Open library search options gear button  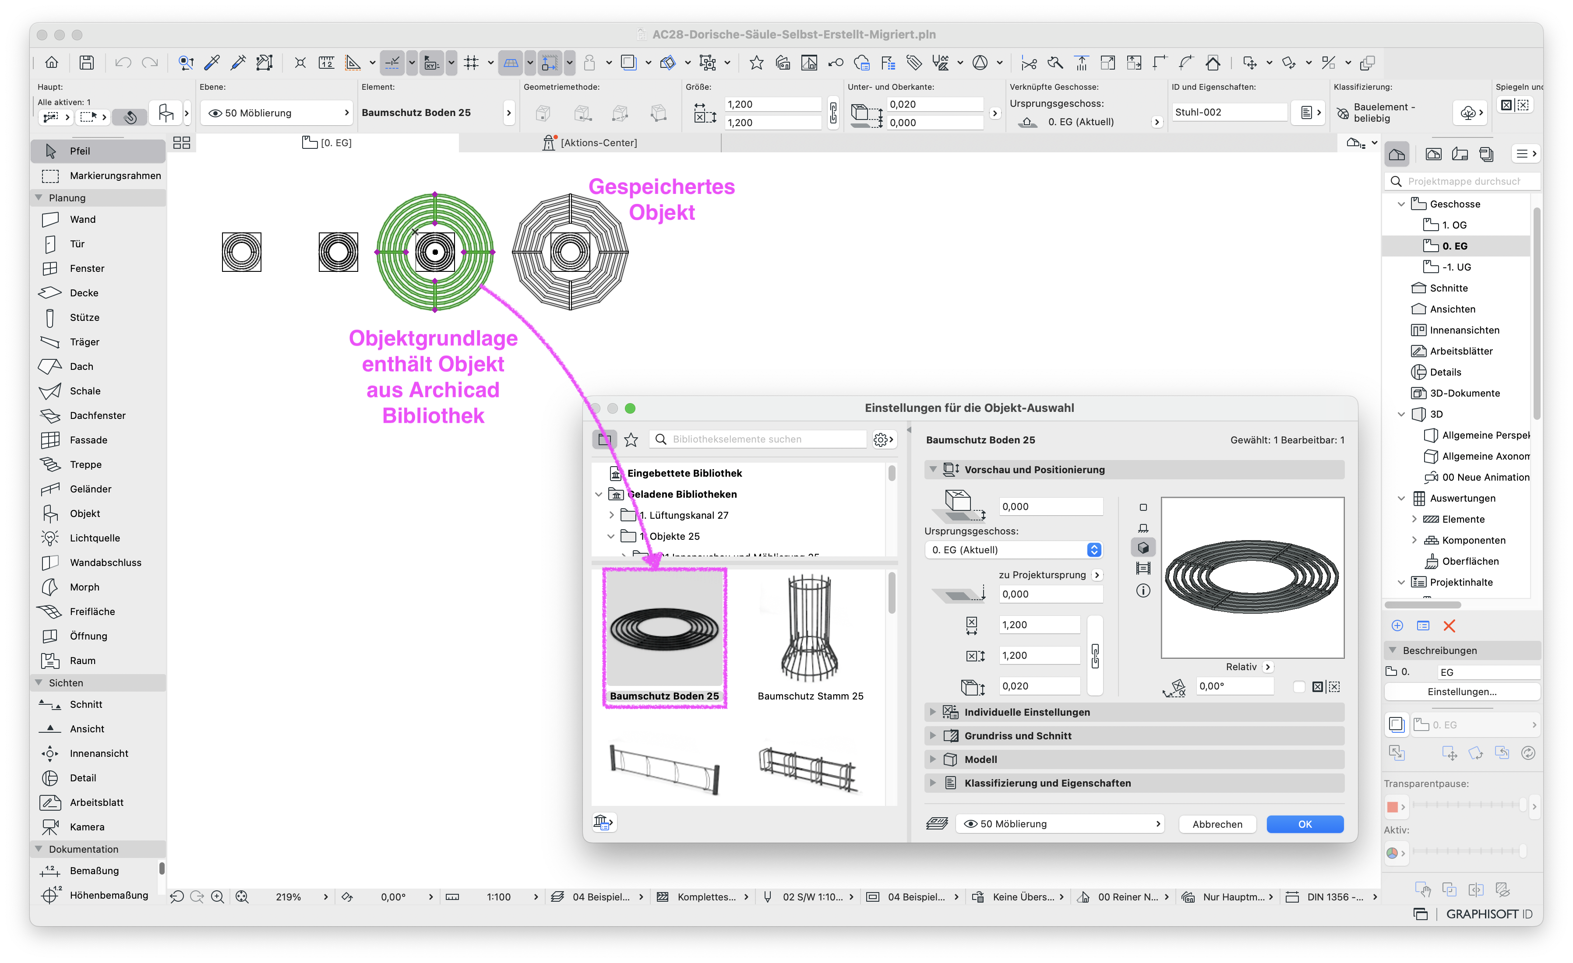(x=884, y=440)
